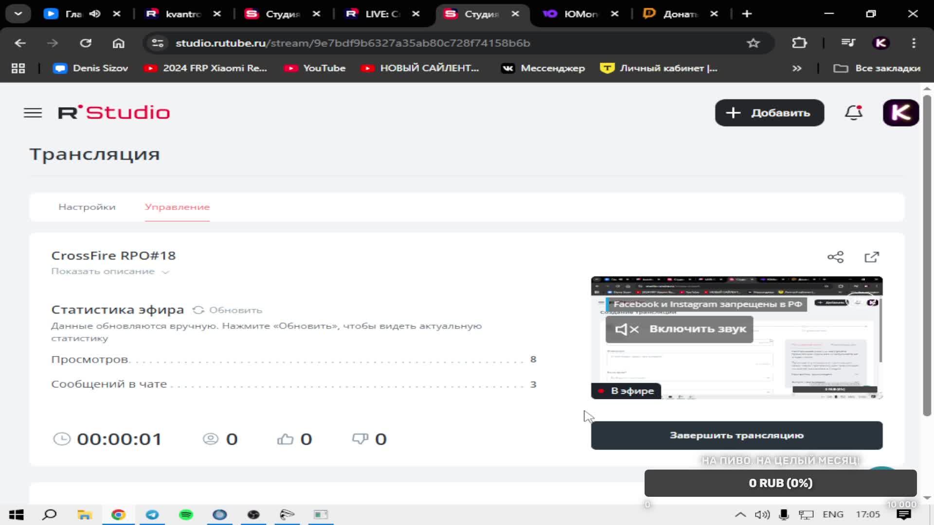Open the notifications bell
This screenshot has height=525, width=934.
[853, 113]
